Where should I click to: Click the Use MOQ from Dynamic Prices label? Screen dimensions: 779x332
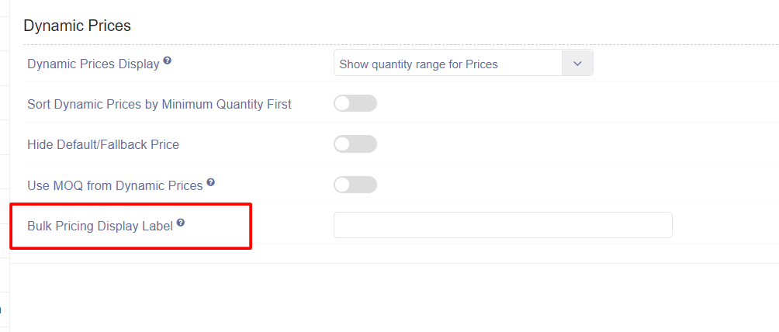coord(116,185)
